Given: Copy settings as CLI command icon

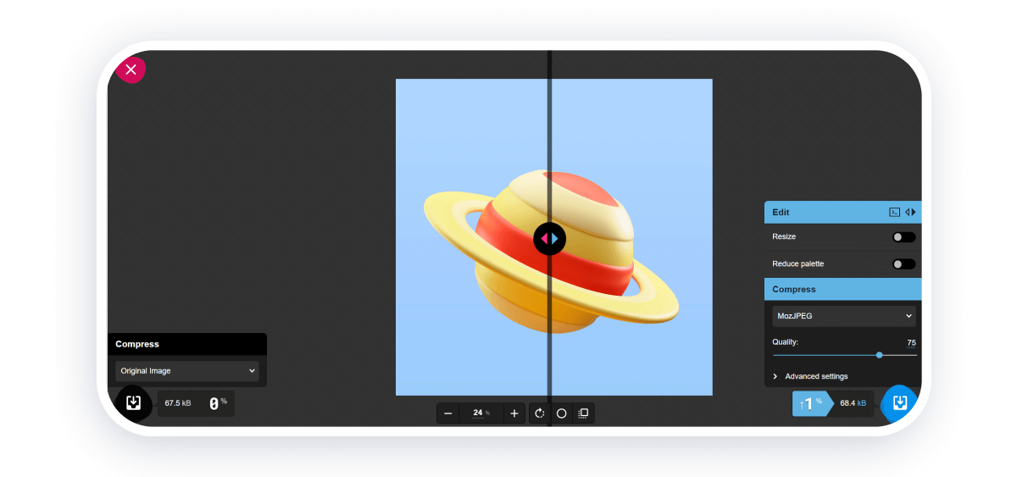Looking at the screenshot, I should click(894, 212).
